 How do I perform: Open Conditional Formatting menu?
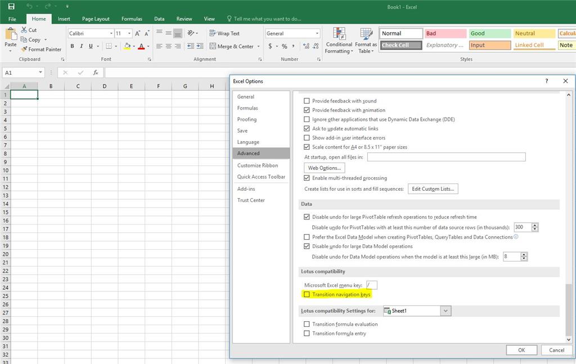[339, 40]
